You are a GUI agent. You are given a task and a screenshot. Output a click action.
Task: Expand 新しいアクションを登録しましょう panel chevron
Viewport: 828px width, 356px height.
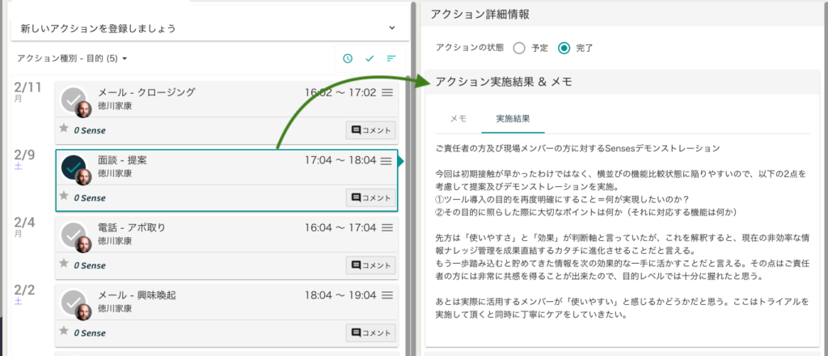point(391,28)
